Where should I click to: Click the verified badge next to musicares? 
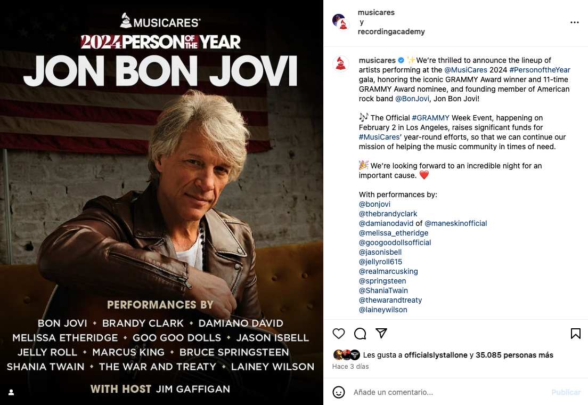(x=400, y=60)
